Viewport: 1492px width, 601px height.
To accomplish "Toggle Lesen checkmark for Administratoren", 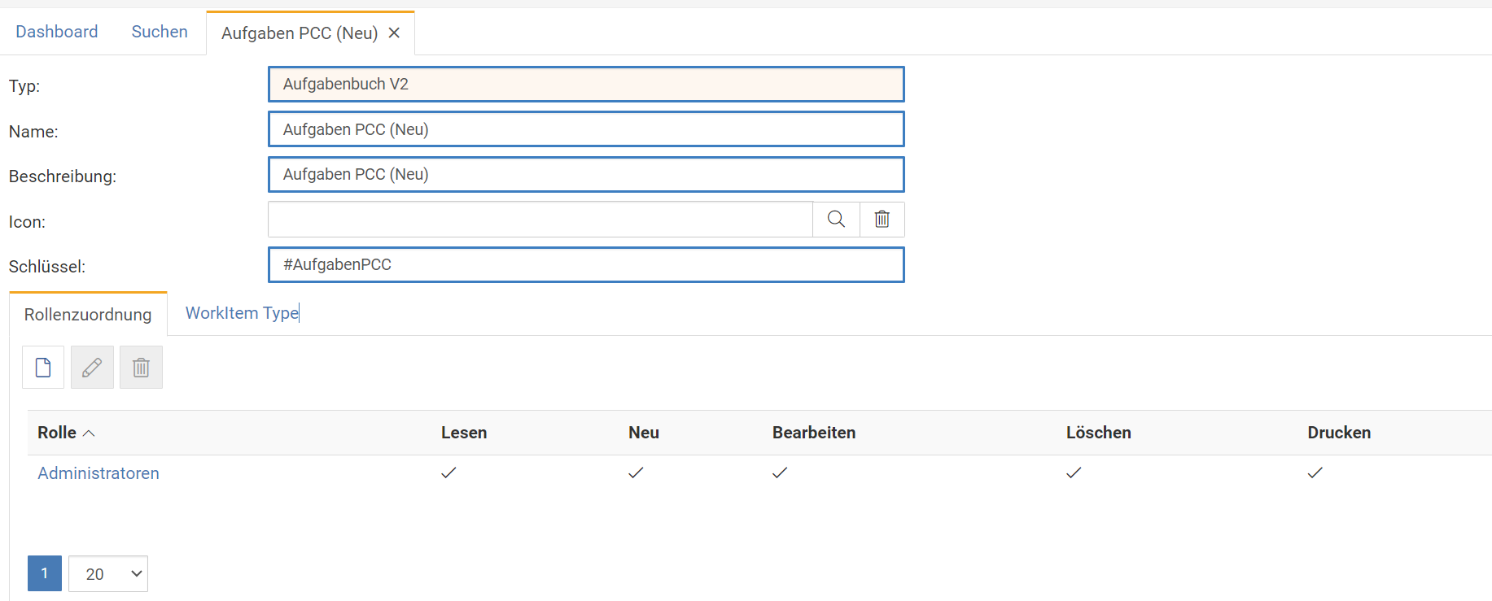I will (x=448, y=473).
